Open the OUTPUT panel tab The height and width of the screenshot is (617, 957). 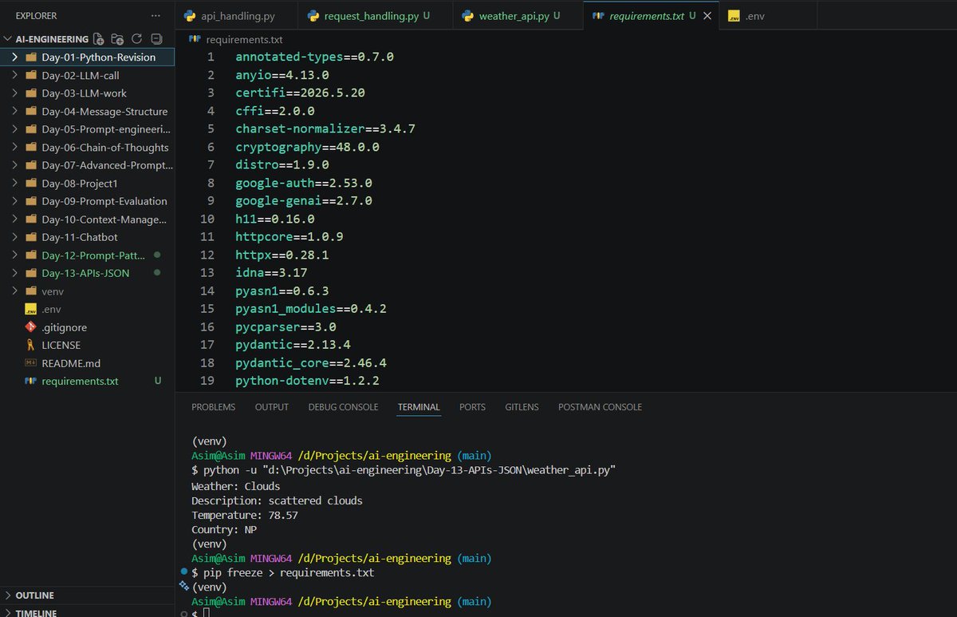click(272, 407)
